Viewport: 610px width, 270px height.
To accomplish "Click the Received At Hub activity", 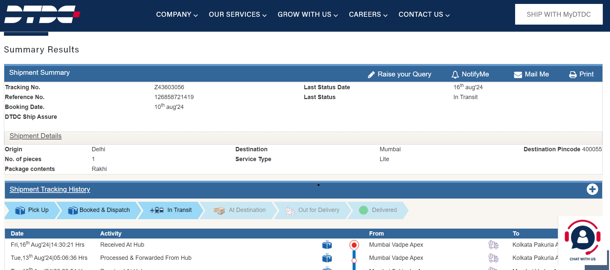I will click(x=122, y=245).
